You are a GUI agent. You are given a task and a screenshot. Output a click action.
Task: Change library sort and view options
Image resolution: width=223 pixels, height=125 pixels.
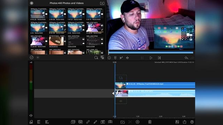pos(102,57)
